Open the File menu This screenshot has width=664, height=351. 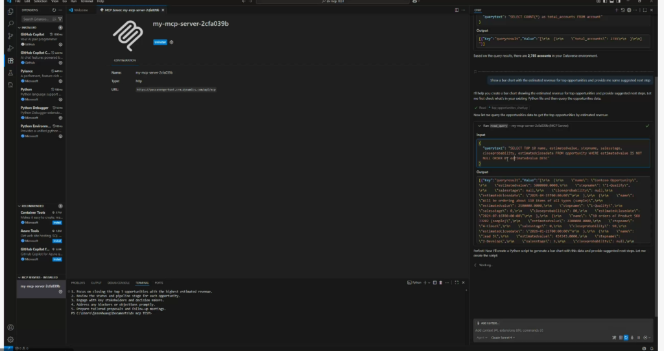(x=18, y=1)
